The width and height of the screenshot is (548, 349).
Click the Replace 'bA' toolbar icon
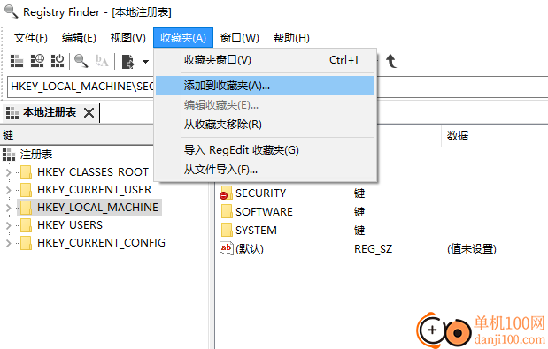coord(102,61)
